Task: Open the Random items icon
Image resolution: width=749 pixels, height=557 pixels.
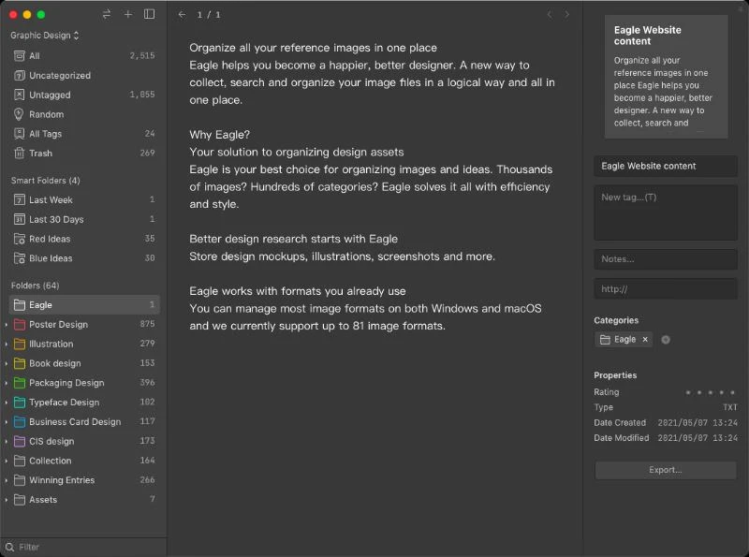Action: (x=20, y=114)
